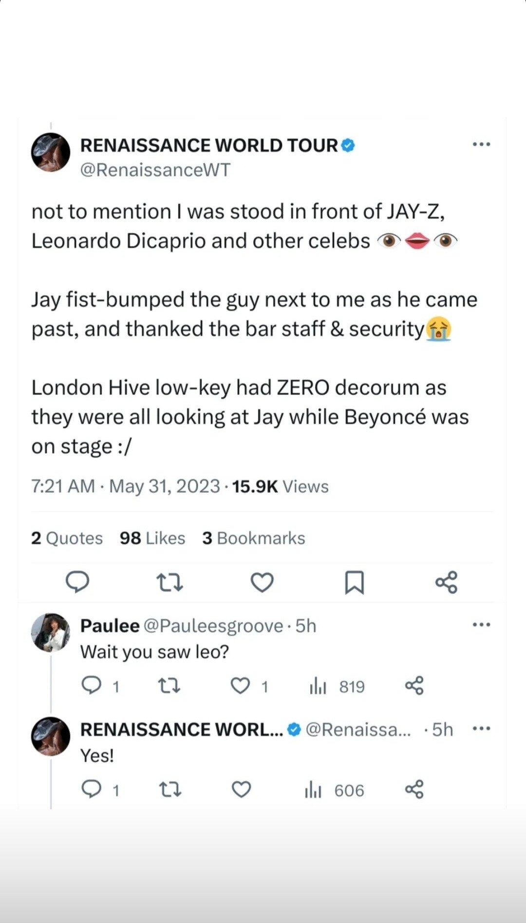Viewport: 526px width, 923px height.
Task: Open Paulee's profile picture
Action: click(51, 633)
